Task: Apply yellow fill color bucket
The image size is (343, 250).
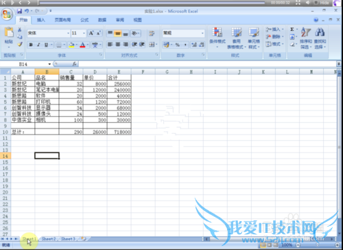Action: pyautogui.click(x=71, y=45)
